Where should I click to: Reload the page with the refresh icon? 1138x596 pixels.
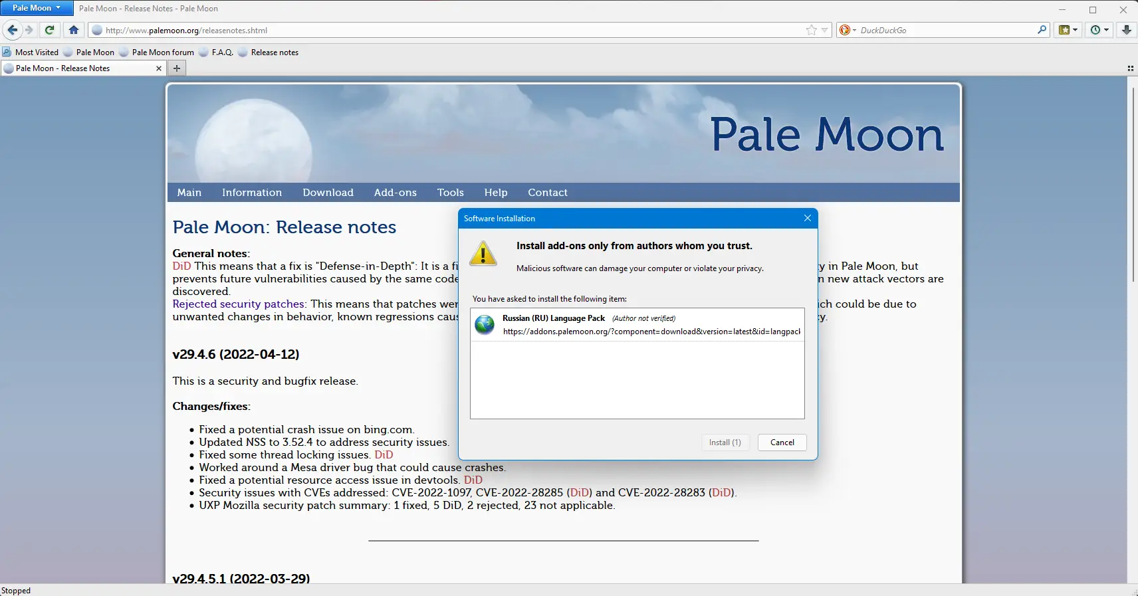click(x=49, y=30)
